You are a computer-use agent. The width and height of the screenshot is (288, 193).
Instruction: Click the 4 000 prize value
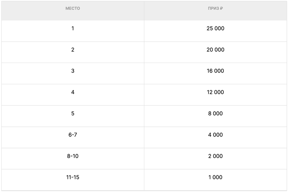click(x=215, y=135)
